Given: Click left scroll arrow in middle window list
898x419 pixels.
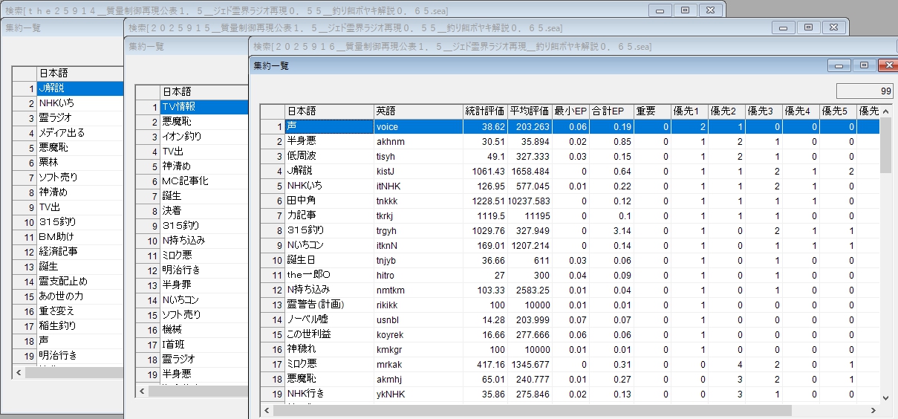Looking at the screenshot, I should [141, 391].
